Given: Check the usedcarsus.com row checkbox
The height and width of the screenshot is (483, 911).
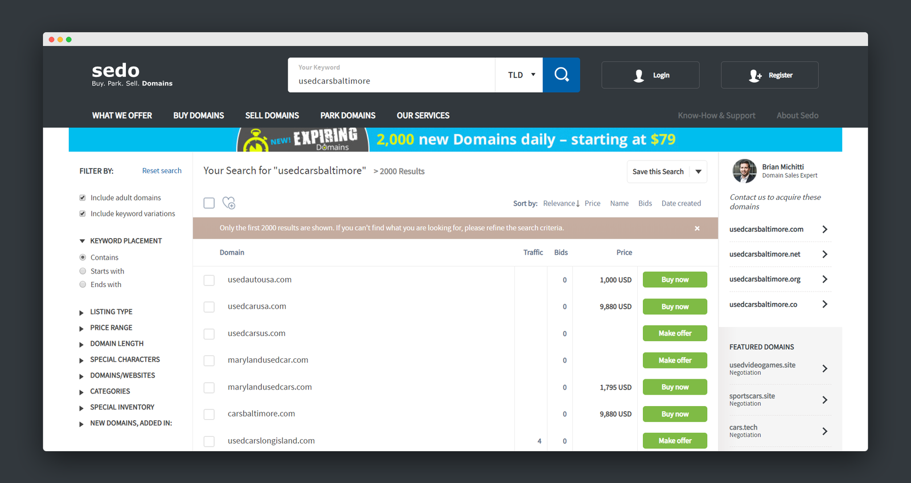Looking at the screenshot, I should click(x=209, y=334).
